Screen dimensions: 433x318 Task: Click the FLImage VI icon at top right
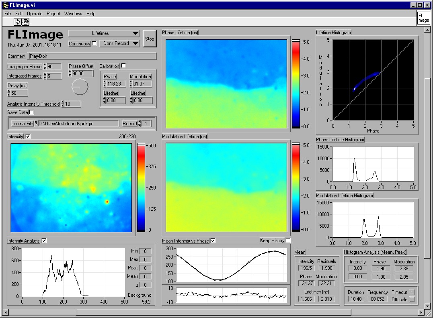[423, 18]
